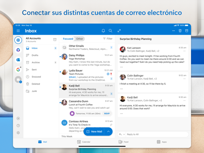This screenshot has height=153, width=204.
Task: Switch to Feed tab
Action: coord(123,142)
